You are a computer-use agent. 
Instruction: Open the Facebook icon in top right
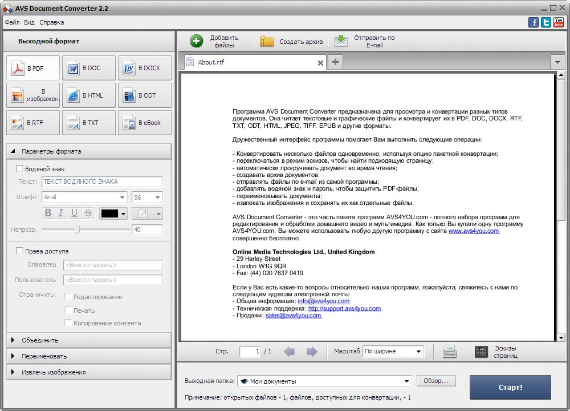pyautogui.click(x=534, y=22)
